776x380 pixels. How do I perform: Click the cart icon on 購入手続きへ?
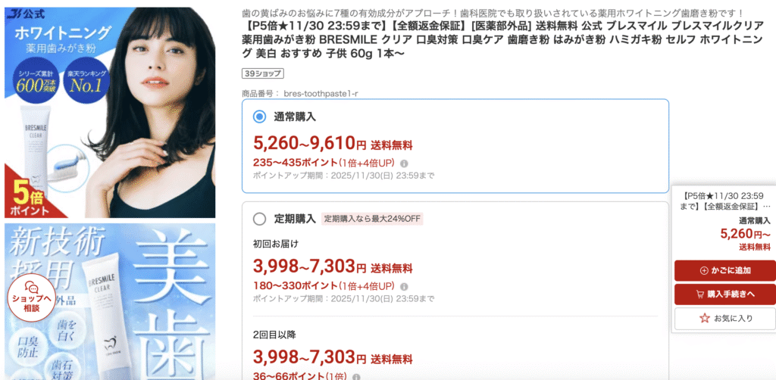[x=699, y=294]
